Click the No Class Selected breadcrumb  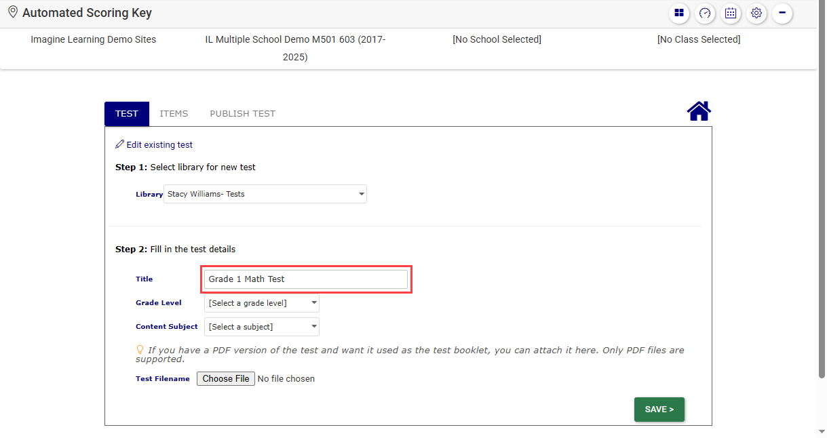point(699,39)
